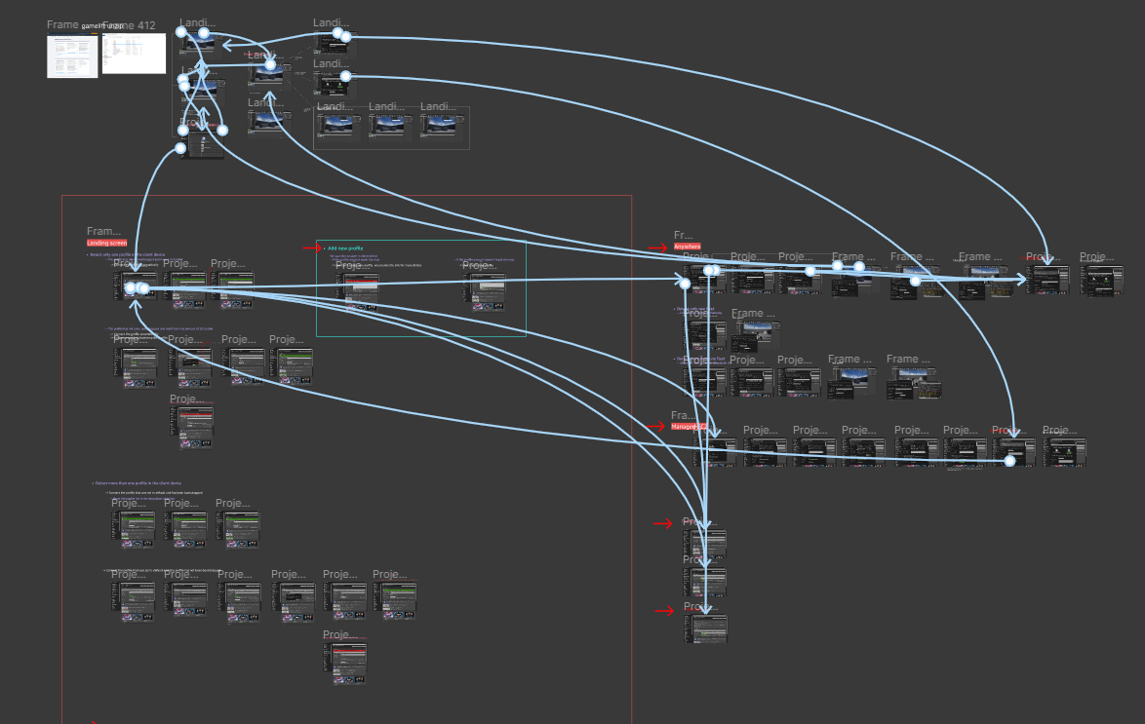Select the rightmost Landing frame in the grouped row of three

point(444,127)
